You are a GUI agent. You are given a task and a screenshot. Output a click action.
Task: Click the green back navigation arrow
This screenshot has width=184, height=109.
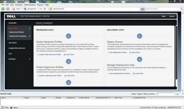click(3, 9)
